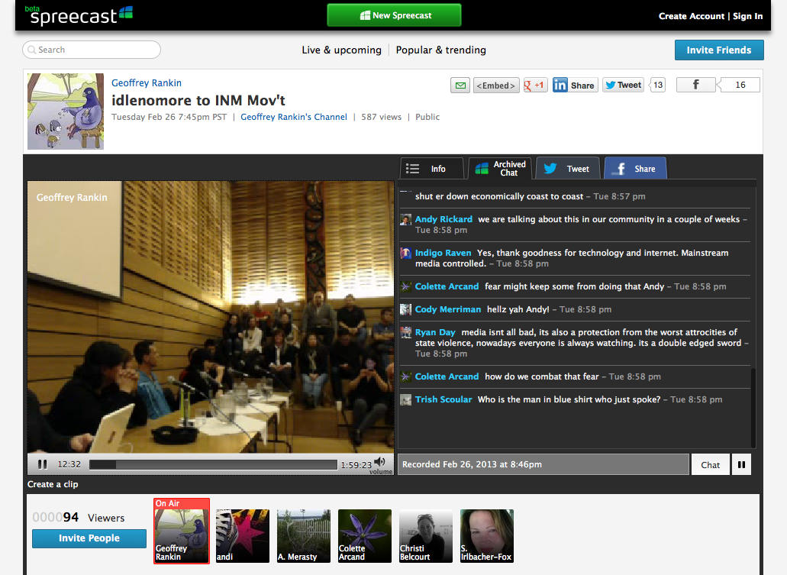Select viewer A. Merasty thumbnail
787x575 pixels.
pyautogui.click(x=304, y=536)
